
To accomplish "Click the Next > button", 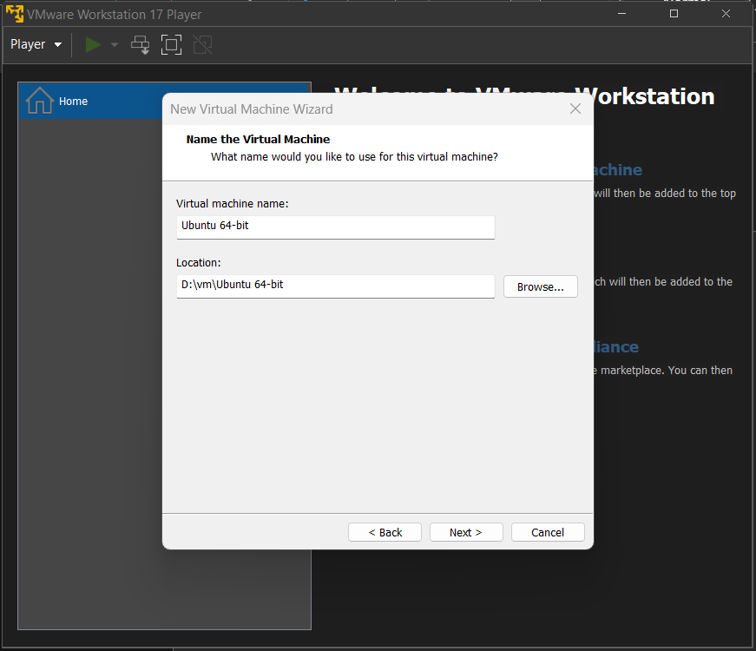I will [x=466, y=532].
